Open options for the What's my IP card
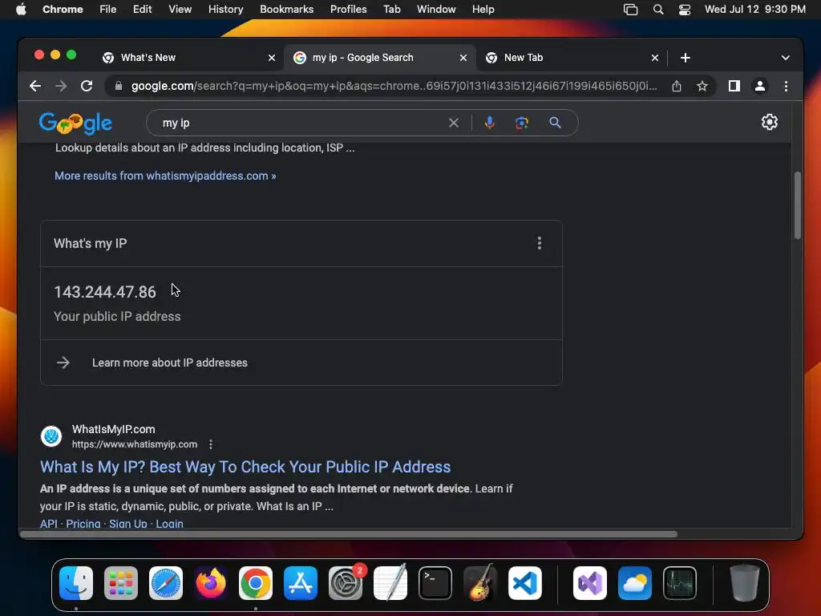This screenshot has width=821, height=616. click(540, 243)
